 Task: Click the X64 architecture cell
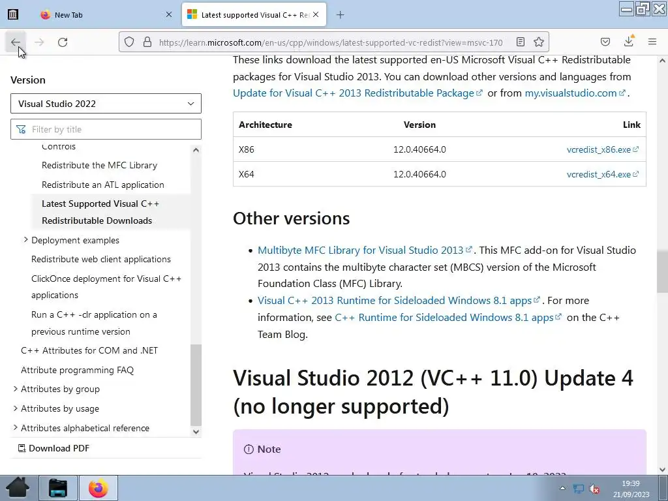point(246,174)
